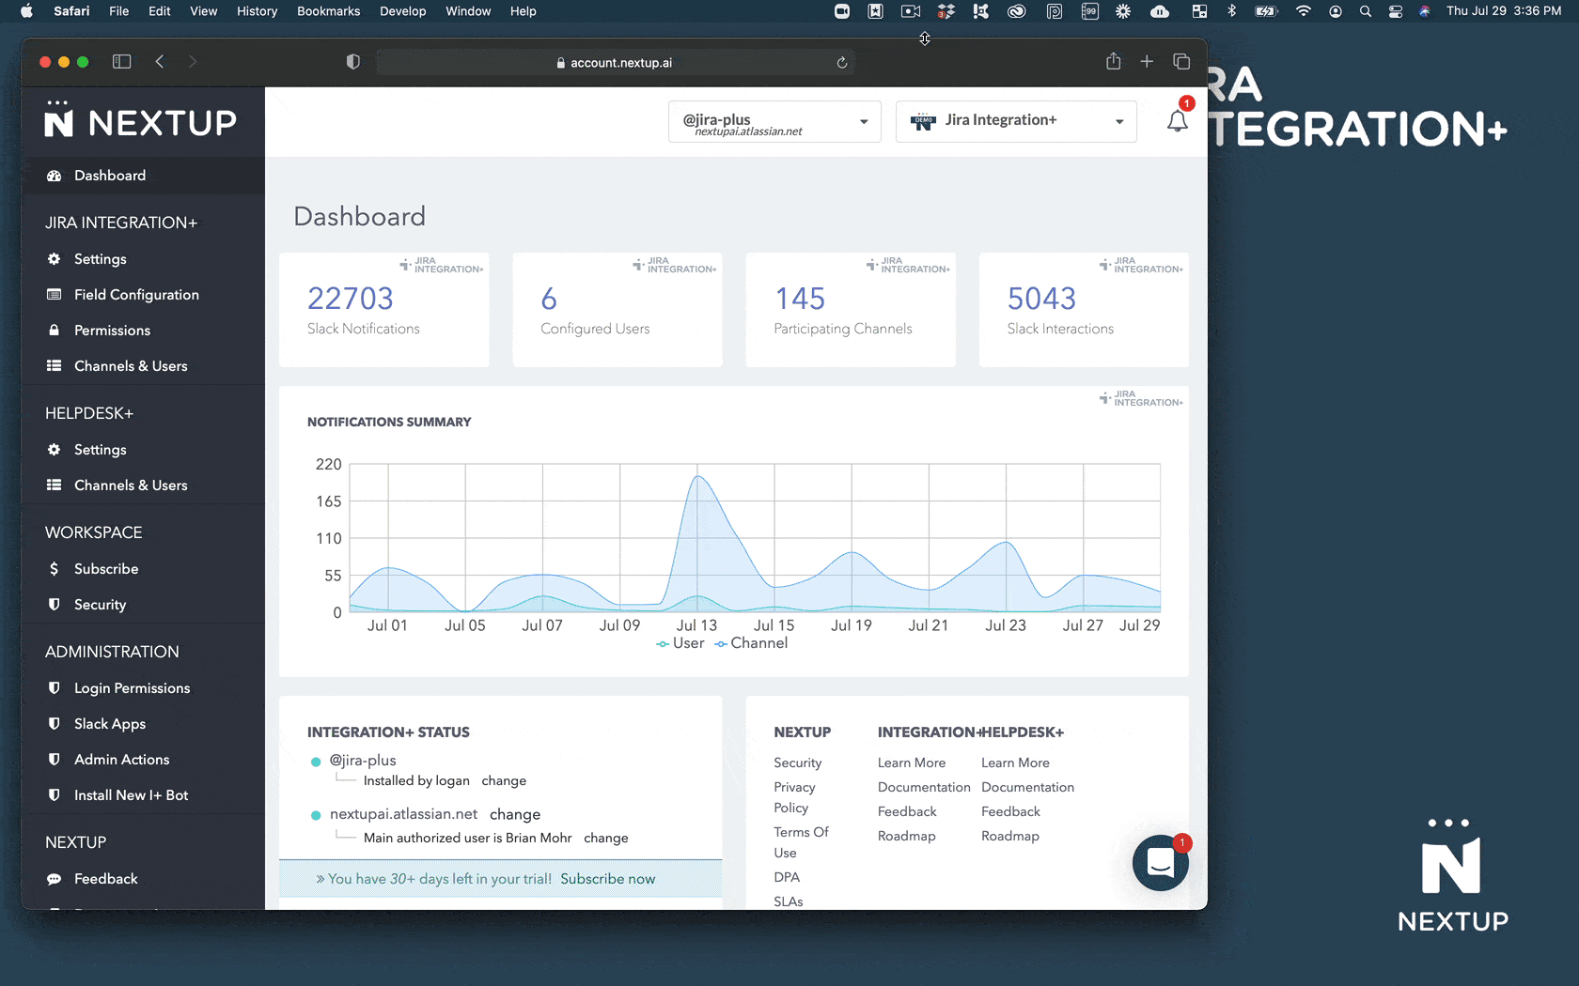Open the History menu

(257, 11)
